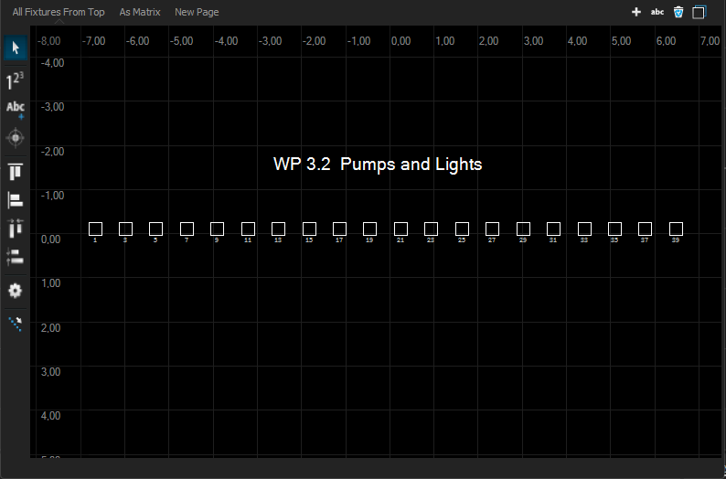Click the crosshair target tool
The width and height of the screenshot is (726, 479).
click(x=16, y=138)
